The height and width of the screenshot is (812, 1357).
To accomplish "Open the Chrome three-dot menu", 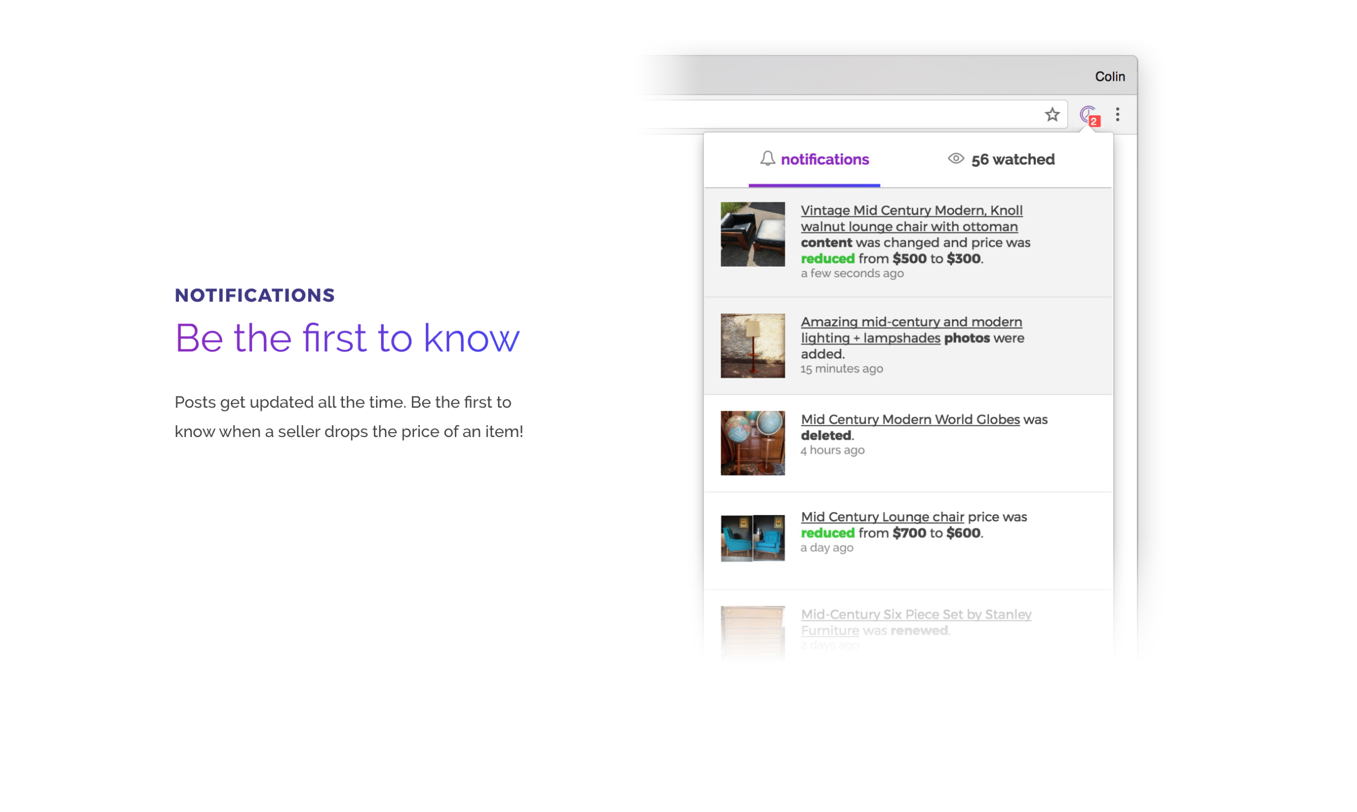I will pos(1117,114).
